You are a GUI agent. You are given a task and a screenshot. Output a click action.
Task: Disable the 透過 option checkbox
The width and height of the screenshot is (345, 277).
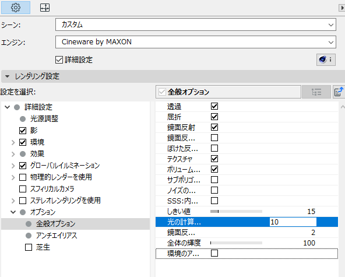pos(214,106)
